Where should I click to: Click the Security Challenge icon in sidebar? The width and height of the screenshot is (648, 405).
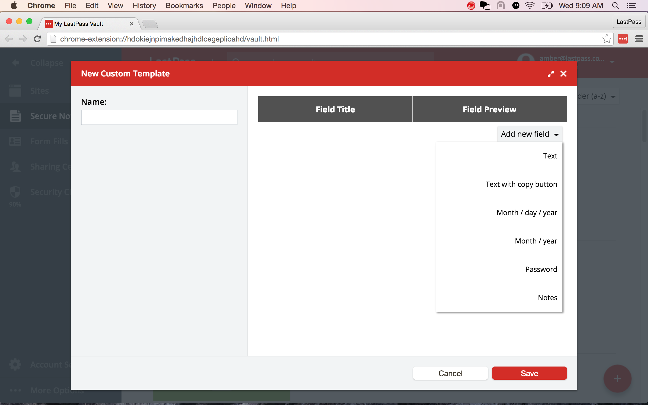coord(15,192)
